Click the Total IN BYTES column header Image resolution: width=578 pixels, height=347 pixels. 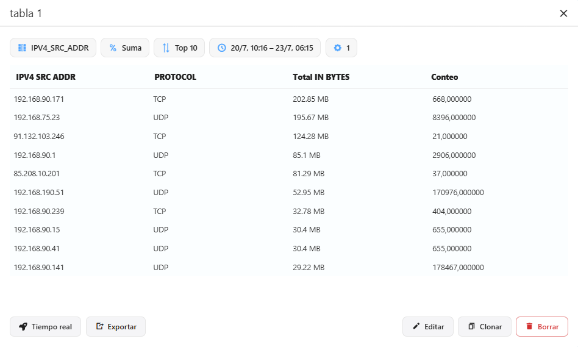click(321, 77)
